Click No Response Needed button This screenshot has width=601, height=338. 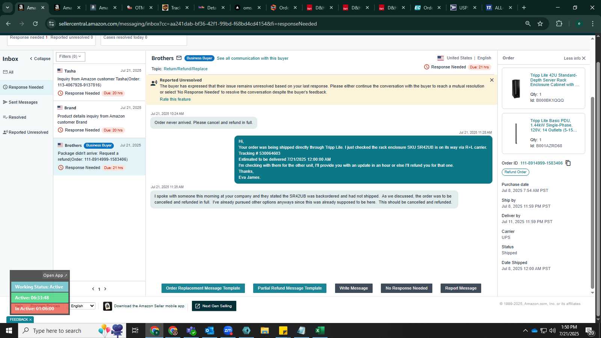point(406,288)
